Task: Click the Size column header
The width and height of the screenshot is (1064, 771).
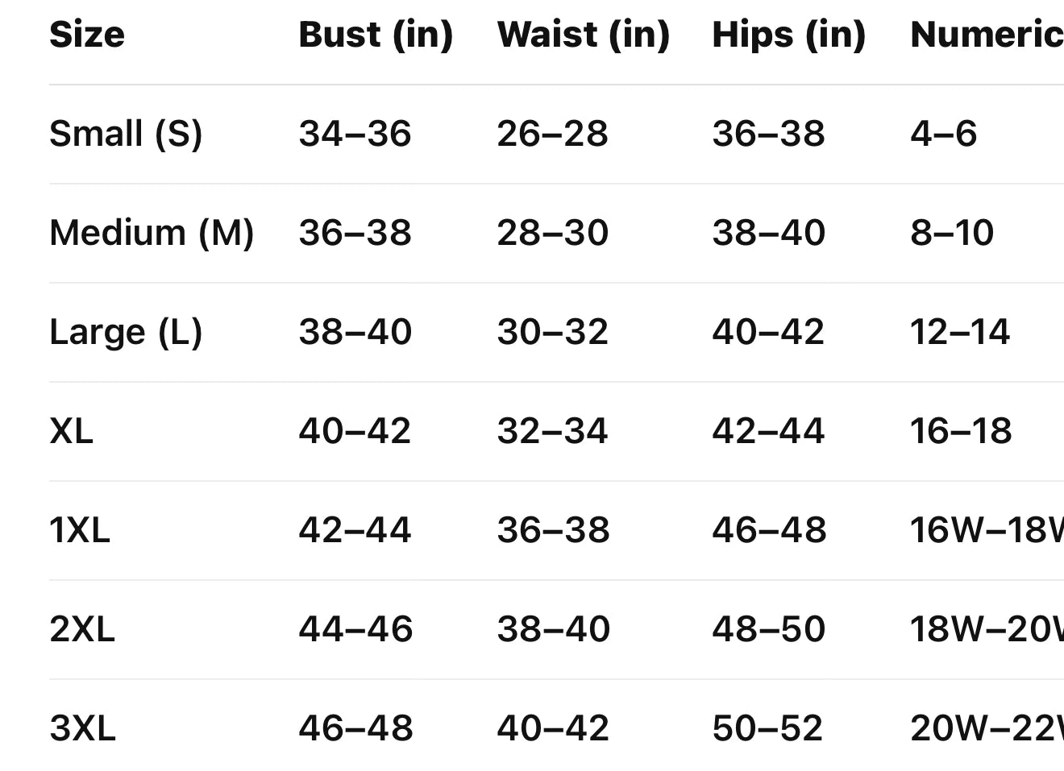Action: (87, 35)
